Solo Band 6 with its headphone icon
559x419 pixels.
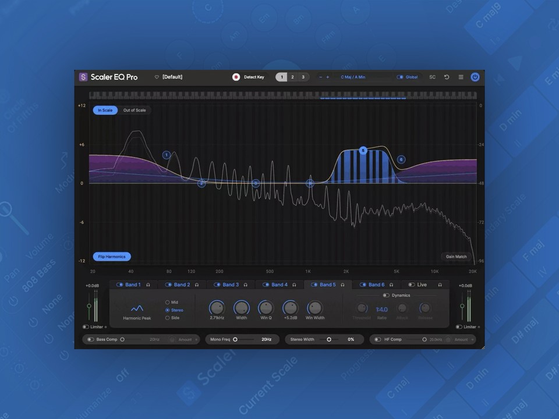(391, 285)
